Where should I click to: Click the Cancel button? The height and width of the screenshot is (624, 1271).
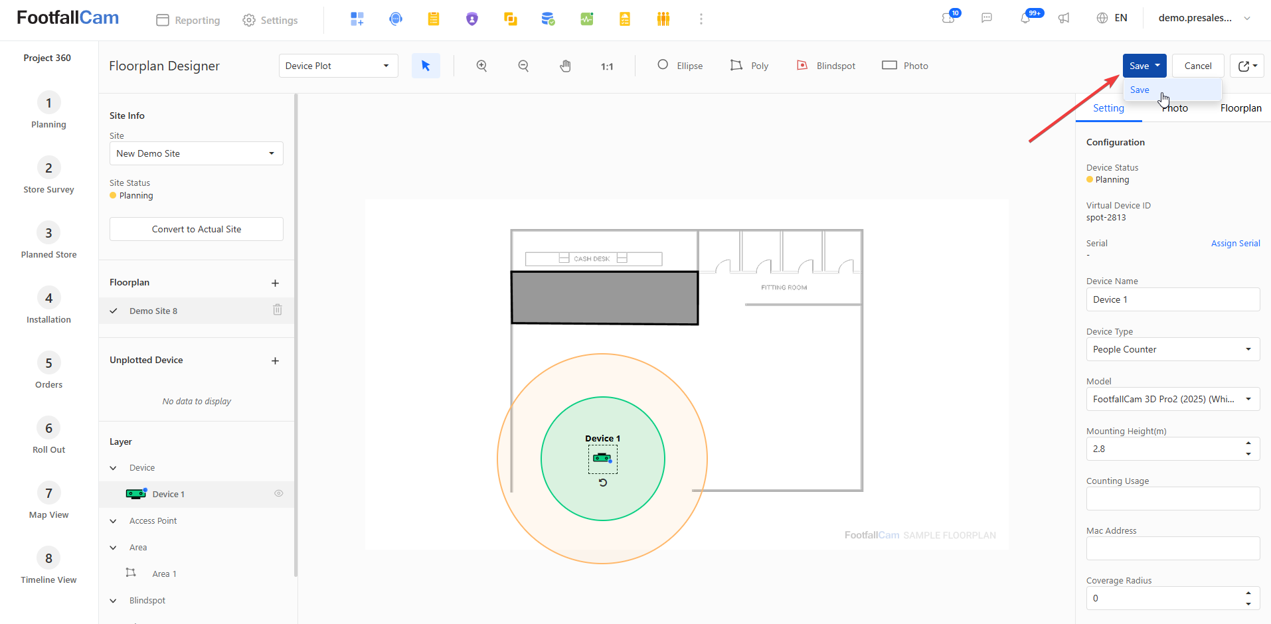1198,66
